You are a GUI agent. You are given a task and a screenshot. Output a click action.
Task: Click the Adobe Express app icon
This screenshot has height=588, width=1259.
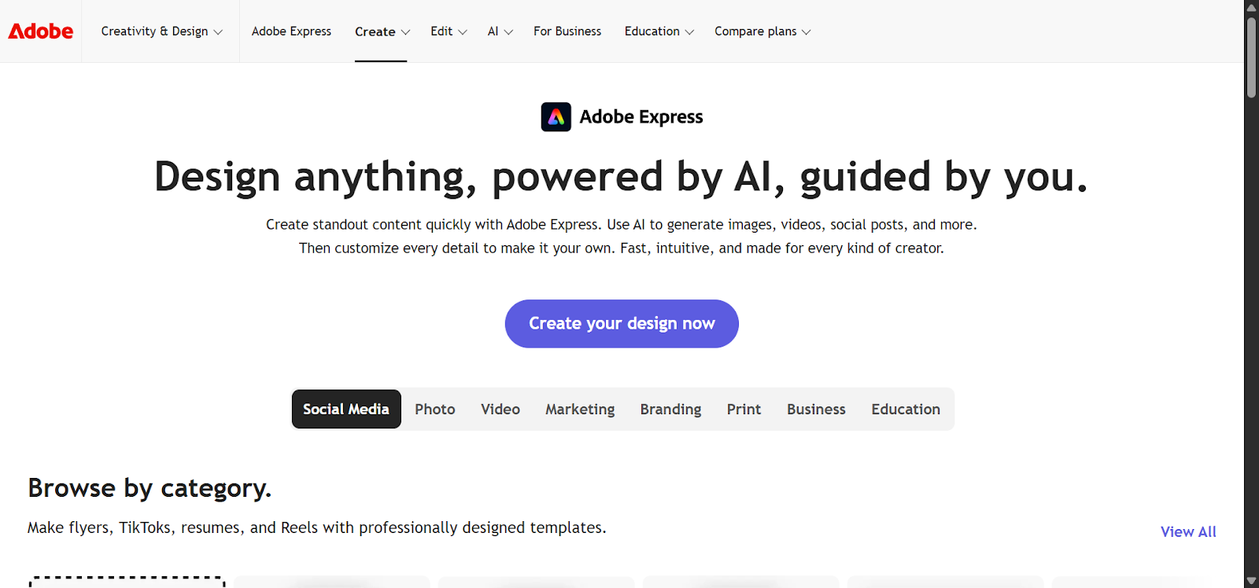[x=556, y=117]
